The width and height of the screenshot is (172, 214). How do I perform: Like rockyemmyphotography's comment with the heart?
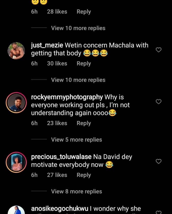tap(158, 102)
